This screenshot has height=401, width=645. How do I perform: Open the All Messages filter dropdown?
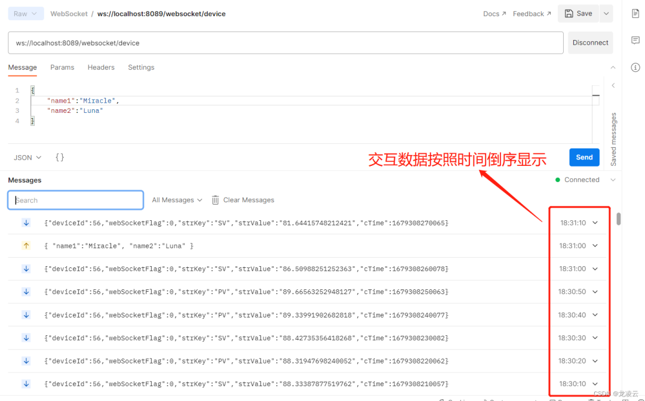tap(177, 200)
